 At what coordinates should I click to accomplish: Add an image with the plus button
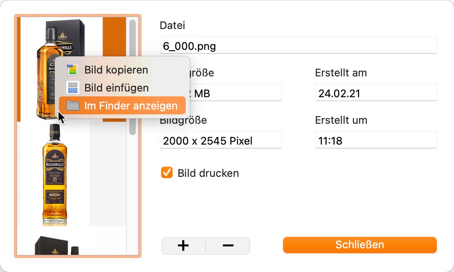[x=183, y=246]
